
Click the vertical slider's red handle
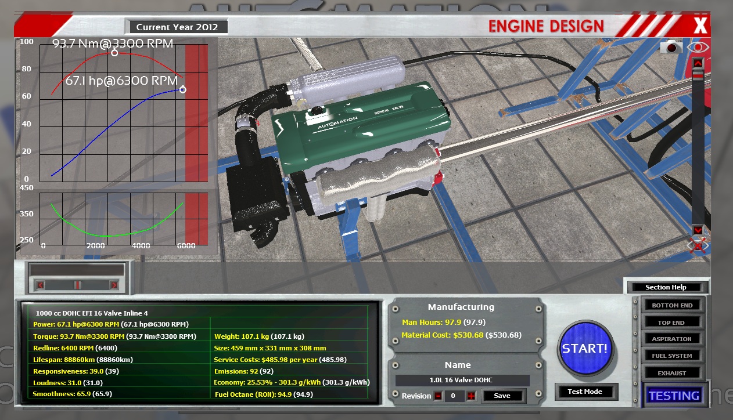click(698, 75)
